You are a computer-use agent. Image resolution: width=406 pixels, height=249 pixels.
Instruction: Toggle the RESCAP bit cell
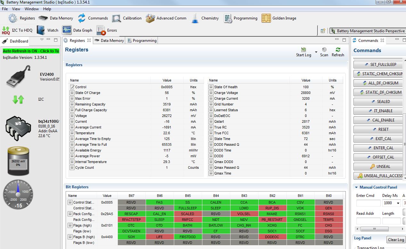click(x=131, y=214)
